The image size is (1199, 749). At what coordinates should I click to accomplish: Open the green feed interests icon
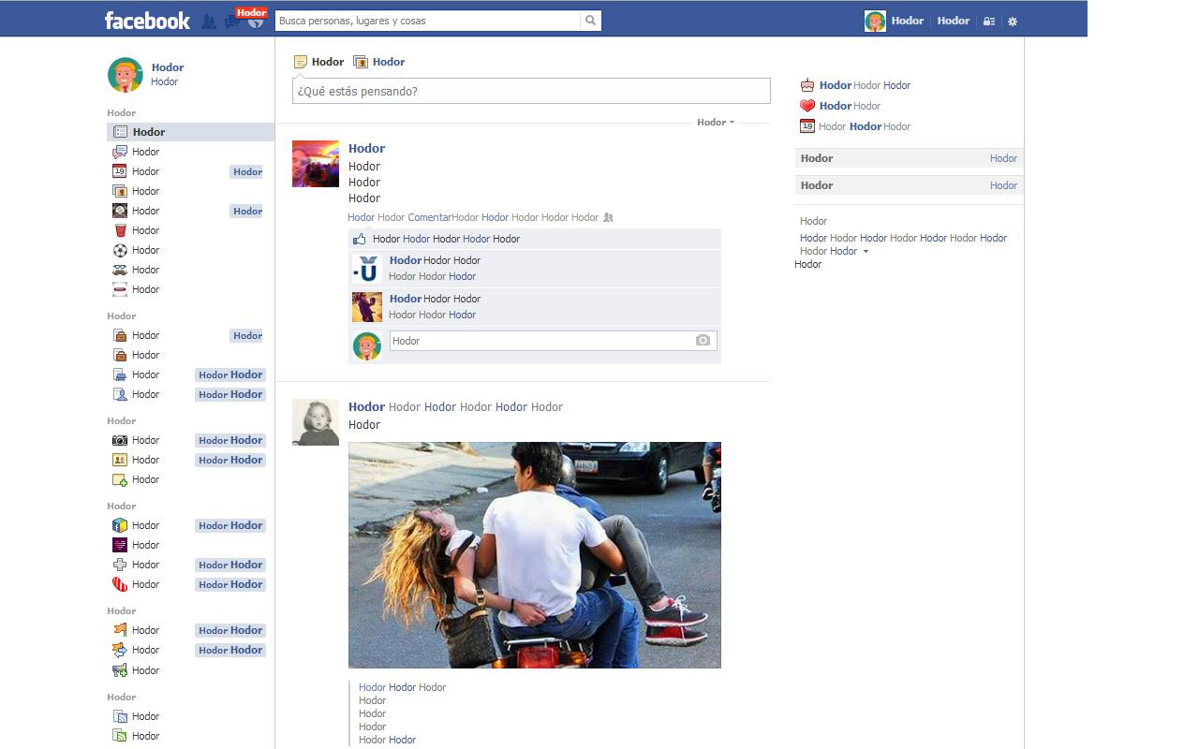(x=120, y=736)
